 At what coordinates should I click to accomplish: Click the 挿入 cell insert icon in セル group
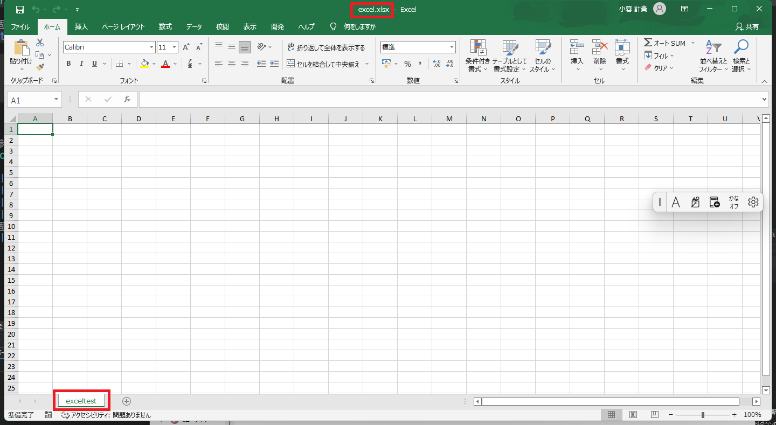[576, 54]
